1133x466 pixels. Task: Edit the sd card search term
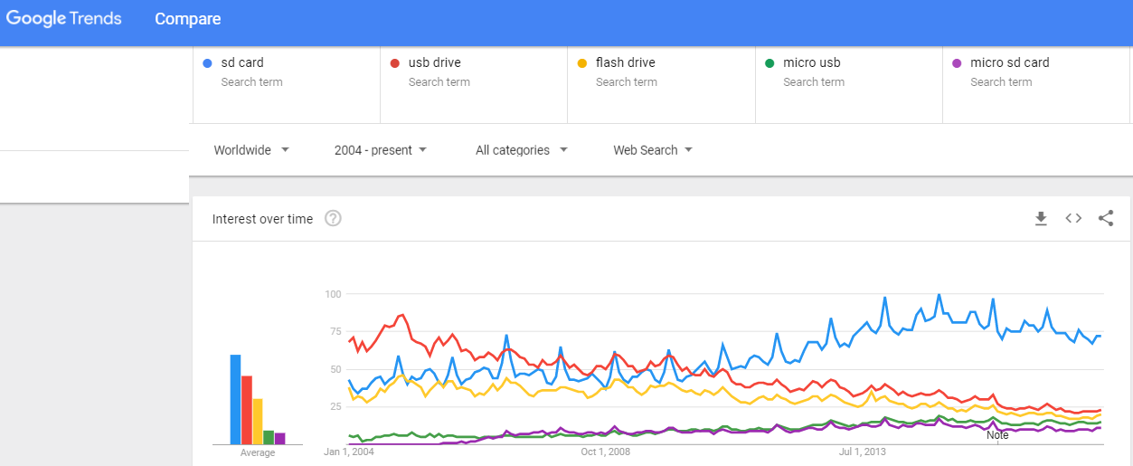[286, 72]
